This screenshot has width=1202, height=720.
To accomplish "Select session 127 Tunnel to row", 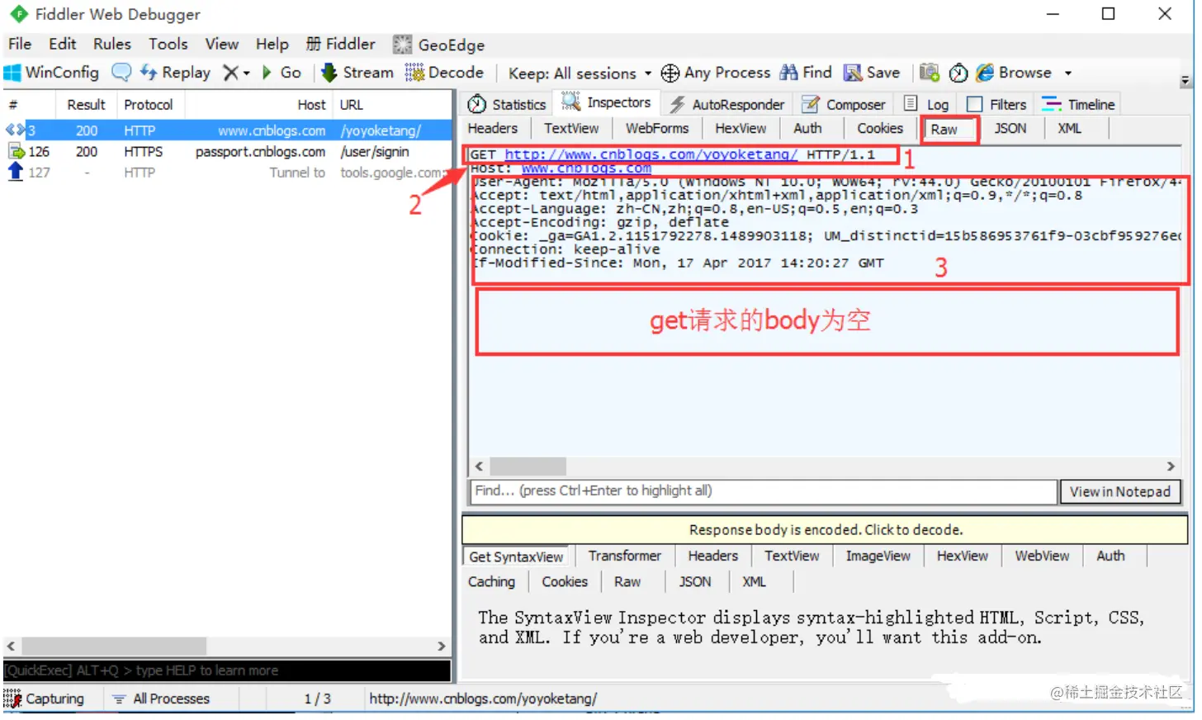I will [x=228, y=173].
